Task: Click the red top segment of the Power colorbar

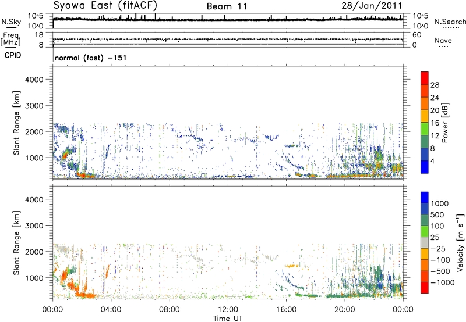Action: coord(425,78)
